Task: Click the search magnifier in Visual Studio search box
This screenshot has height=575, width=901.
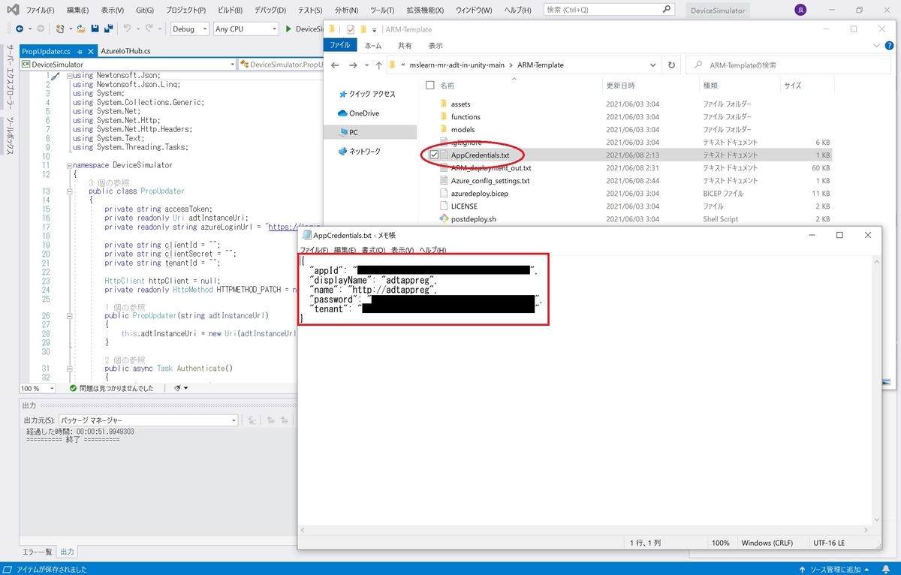Action: pos(667,10)
